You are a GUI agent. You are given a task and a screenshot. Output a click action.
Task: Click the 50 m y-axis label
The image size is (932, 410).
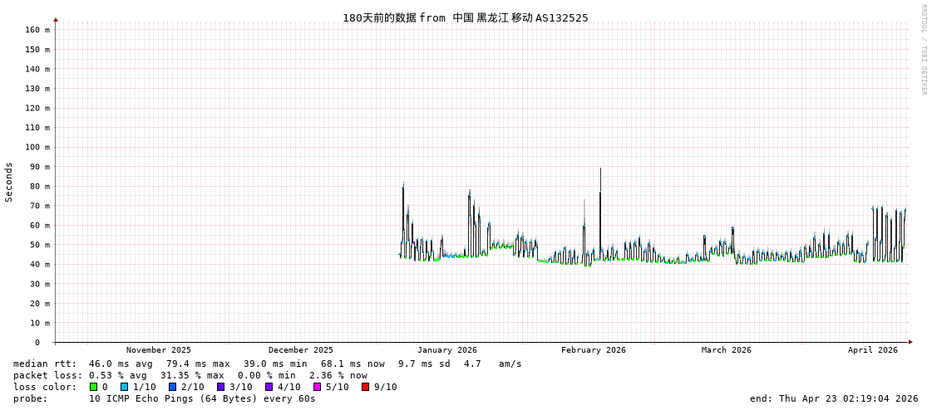click(x=40, y=245)
